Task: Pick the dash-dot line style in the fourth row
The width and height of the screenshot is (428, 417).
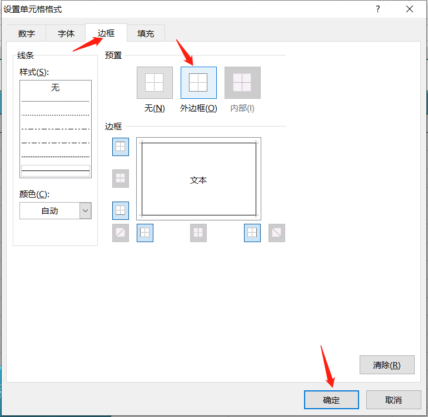Action: click(56, 143)
